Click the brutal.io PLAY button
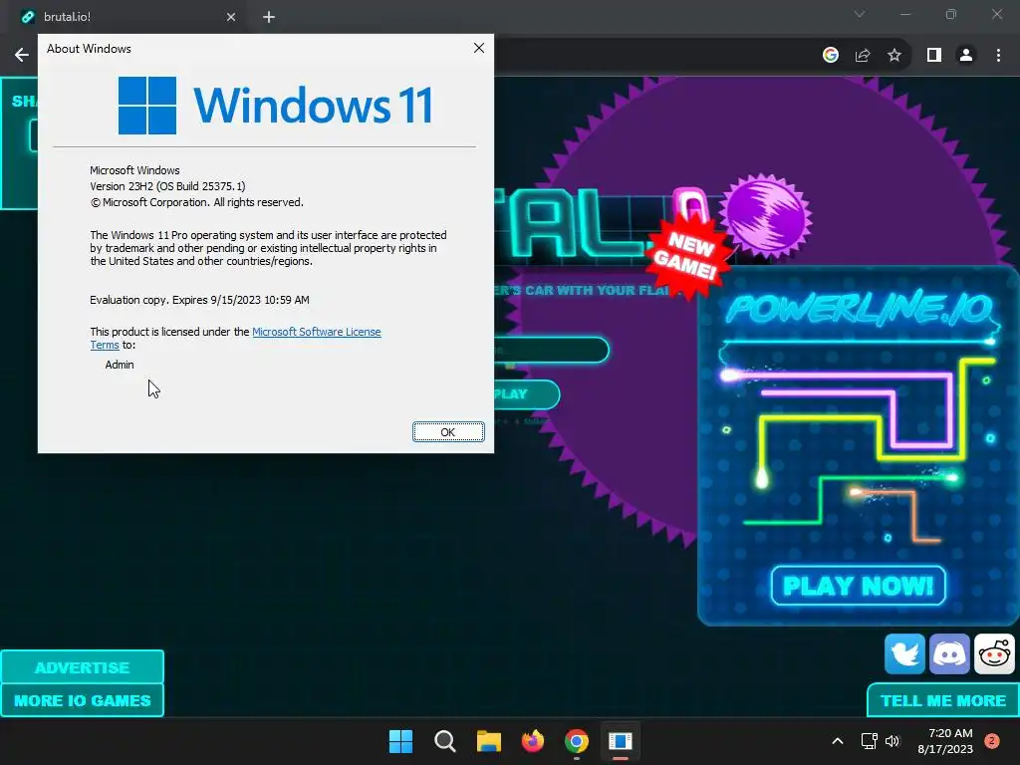 [527, 394]
